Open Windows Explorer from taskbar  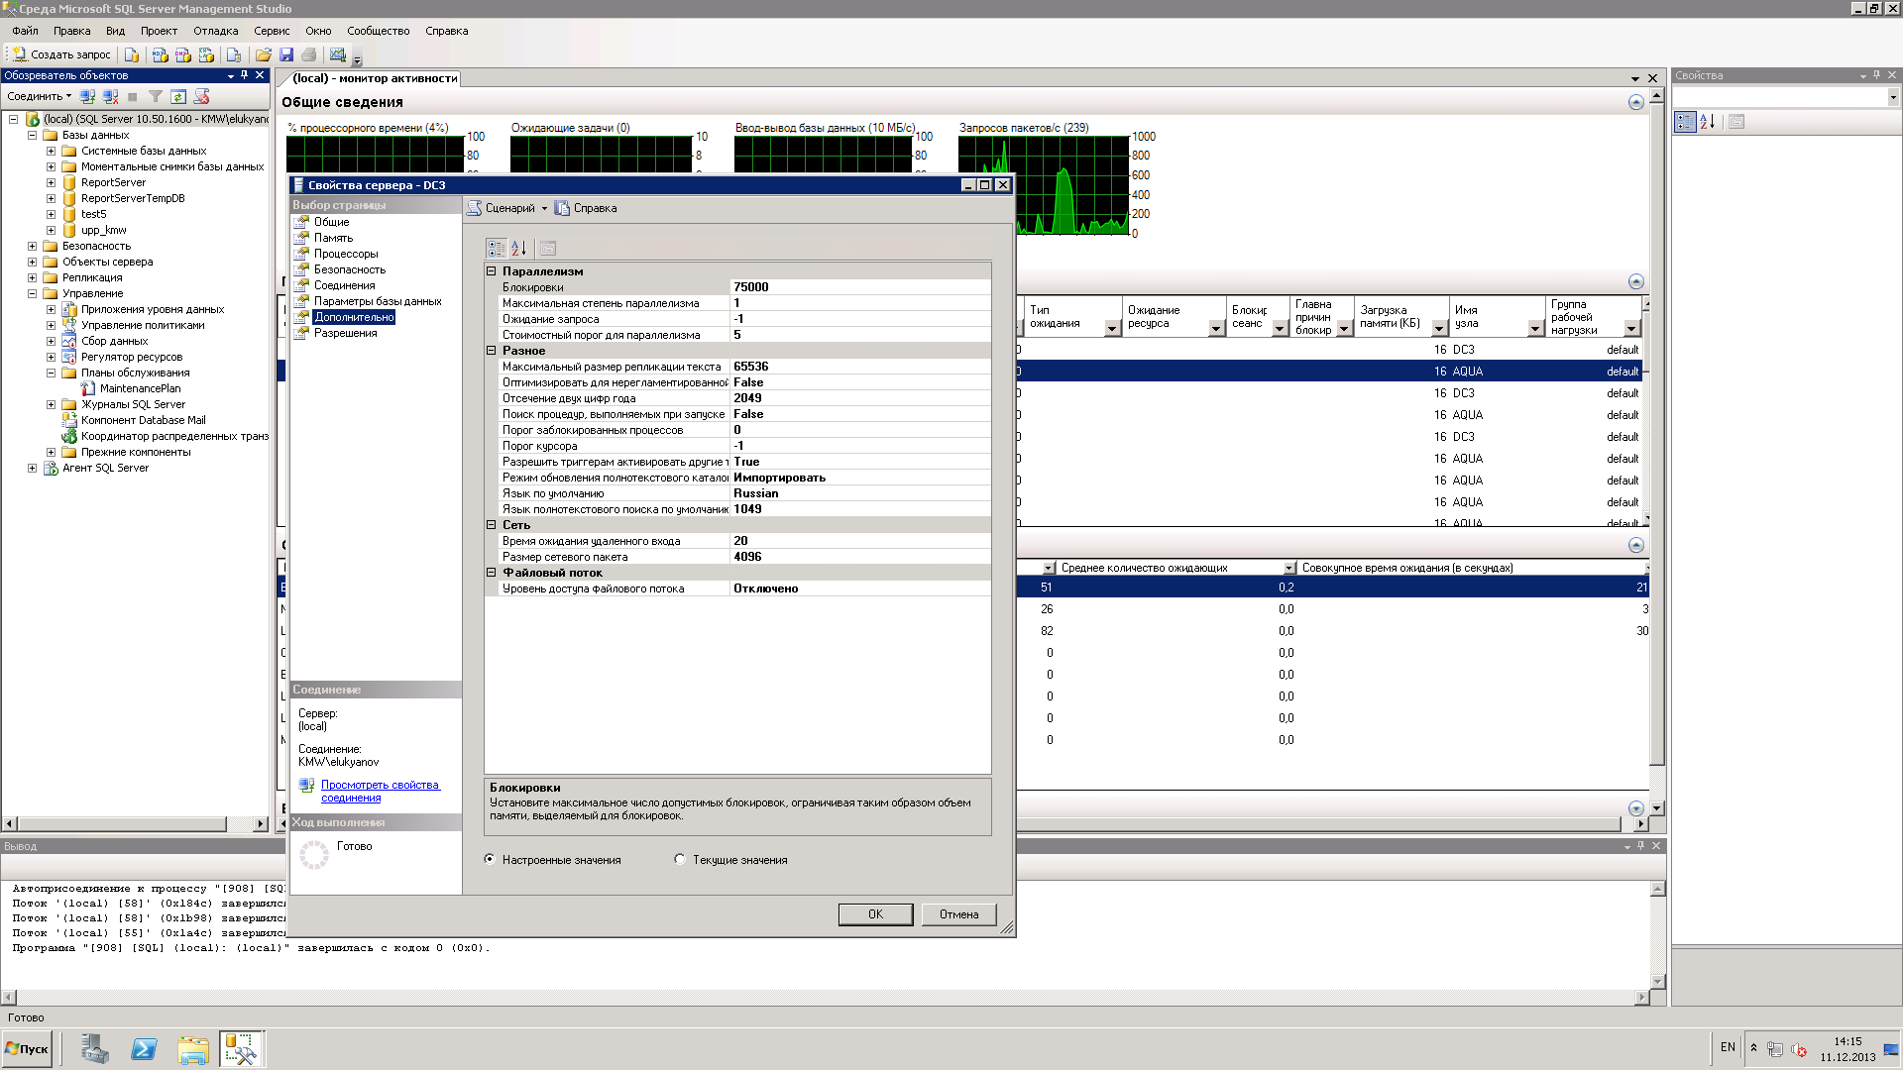pyautogui.click(x=193, y=1049)
